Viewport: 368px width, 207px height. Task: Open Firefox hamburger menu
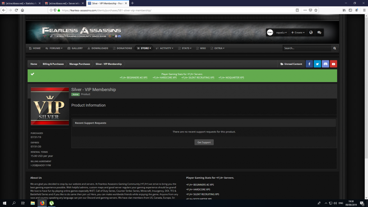click(364, 10)
